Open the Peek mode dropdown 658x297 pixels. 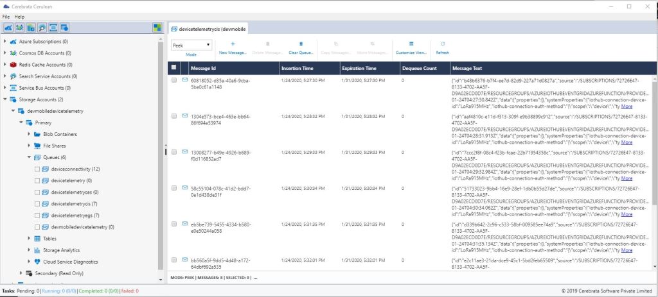pos(191,45)
